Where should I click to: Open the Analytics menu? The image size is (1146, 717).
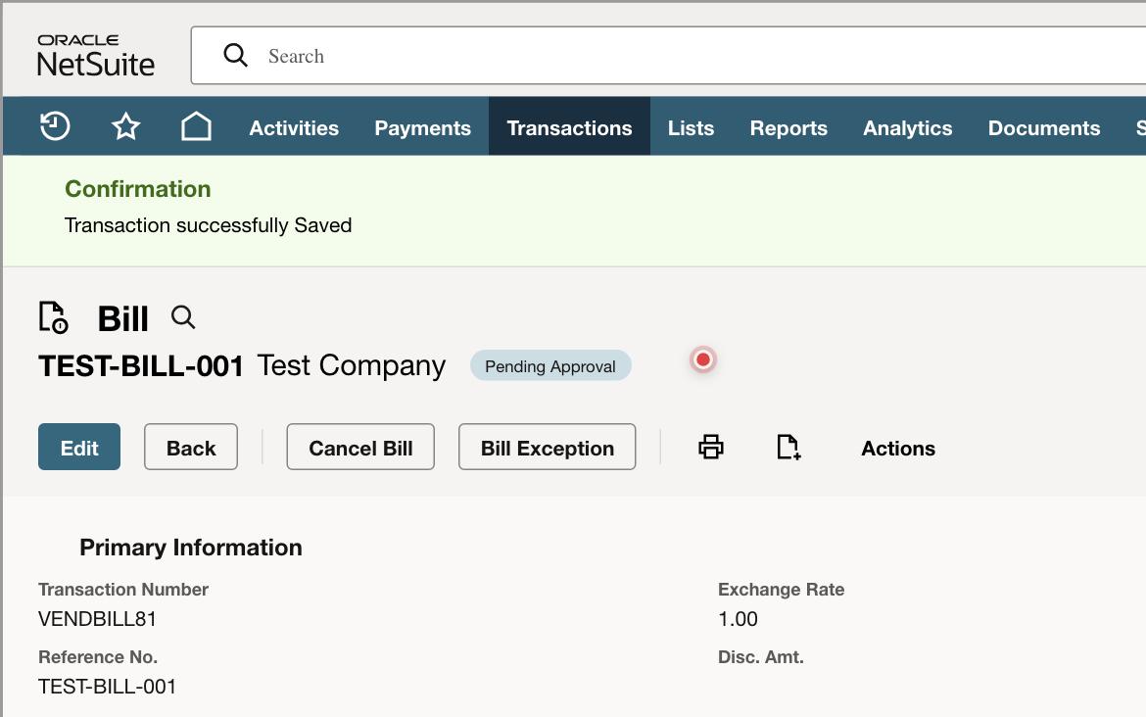tap(908, 128)
